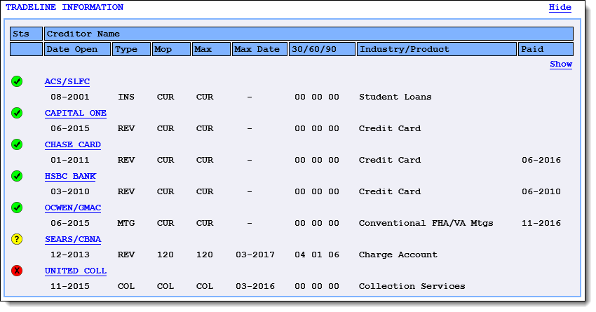The height and width of the screenshot is (312, 596).
Task: Select the 03-2010 date open value
Action: 70,191
